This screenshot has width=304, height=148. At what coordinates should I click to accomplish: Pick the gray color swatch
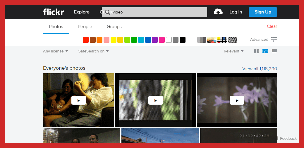(176, 40)
